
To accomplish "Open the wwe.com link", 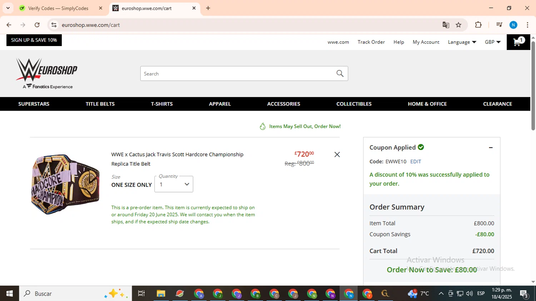I will 338,42.
